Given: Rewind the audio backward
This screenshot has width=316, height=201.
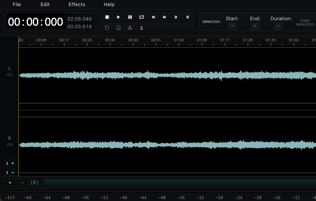Looking at the screenshot, I should 153,17.
